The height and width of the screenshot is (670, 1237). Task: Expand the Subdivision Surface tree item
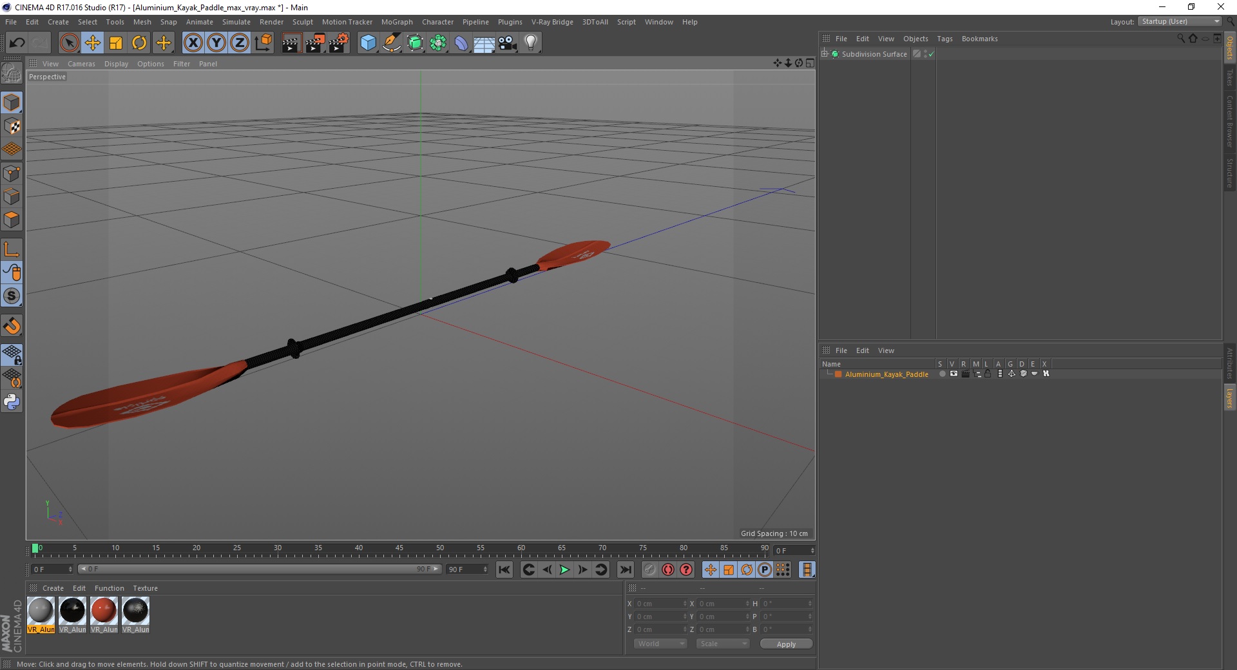(x=825, y=54)
